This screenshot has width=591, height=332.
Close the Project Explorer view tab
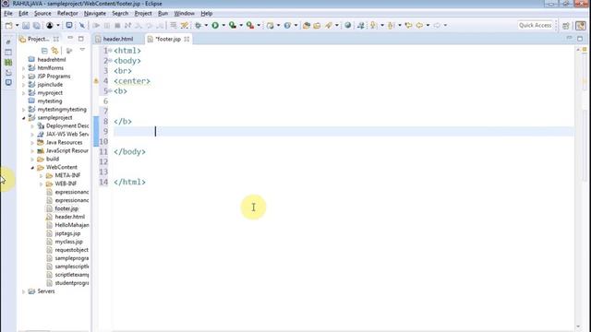click(x=55, y=39)
